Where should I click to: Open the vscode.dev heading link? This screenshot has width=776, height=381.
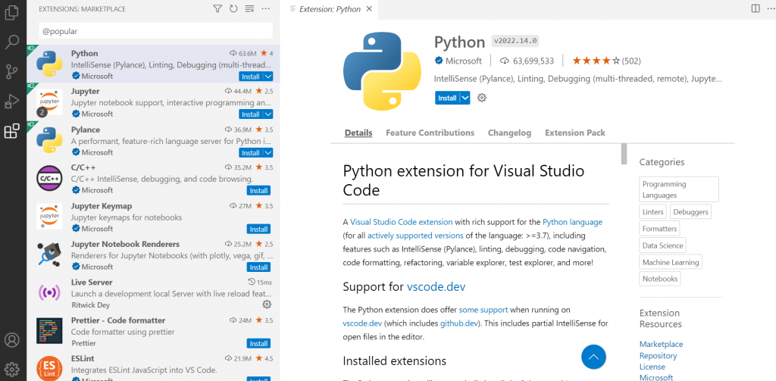point(434,287)
